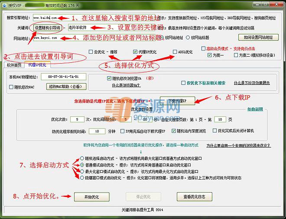Switch to 软件首页 tab
This screenshot has width=286, height=219.
14,65
